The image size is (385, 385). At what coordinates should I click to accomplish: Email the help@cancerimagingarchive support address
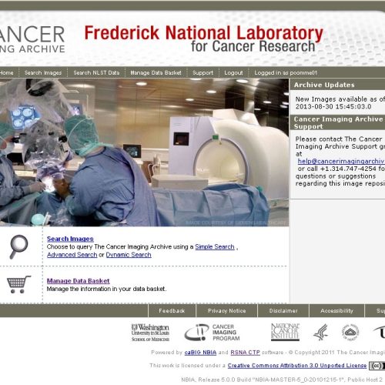tap(341, 161)
